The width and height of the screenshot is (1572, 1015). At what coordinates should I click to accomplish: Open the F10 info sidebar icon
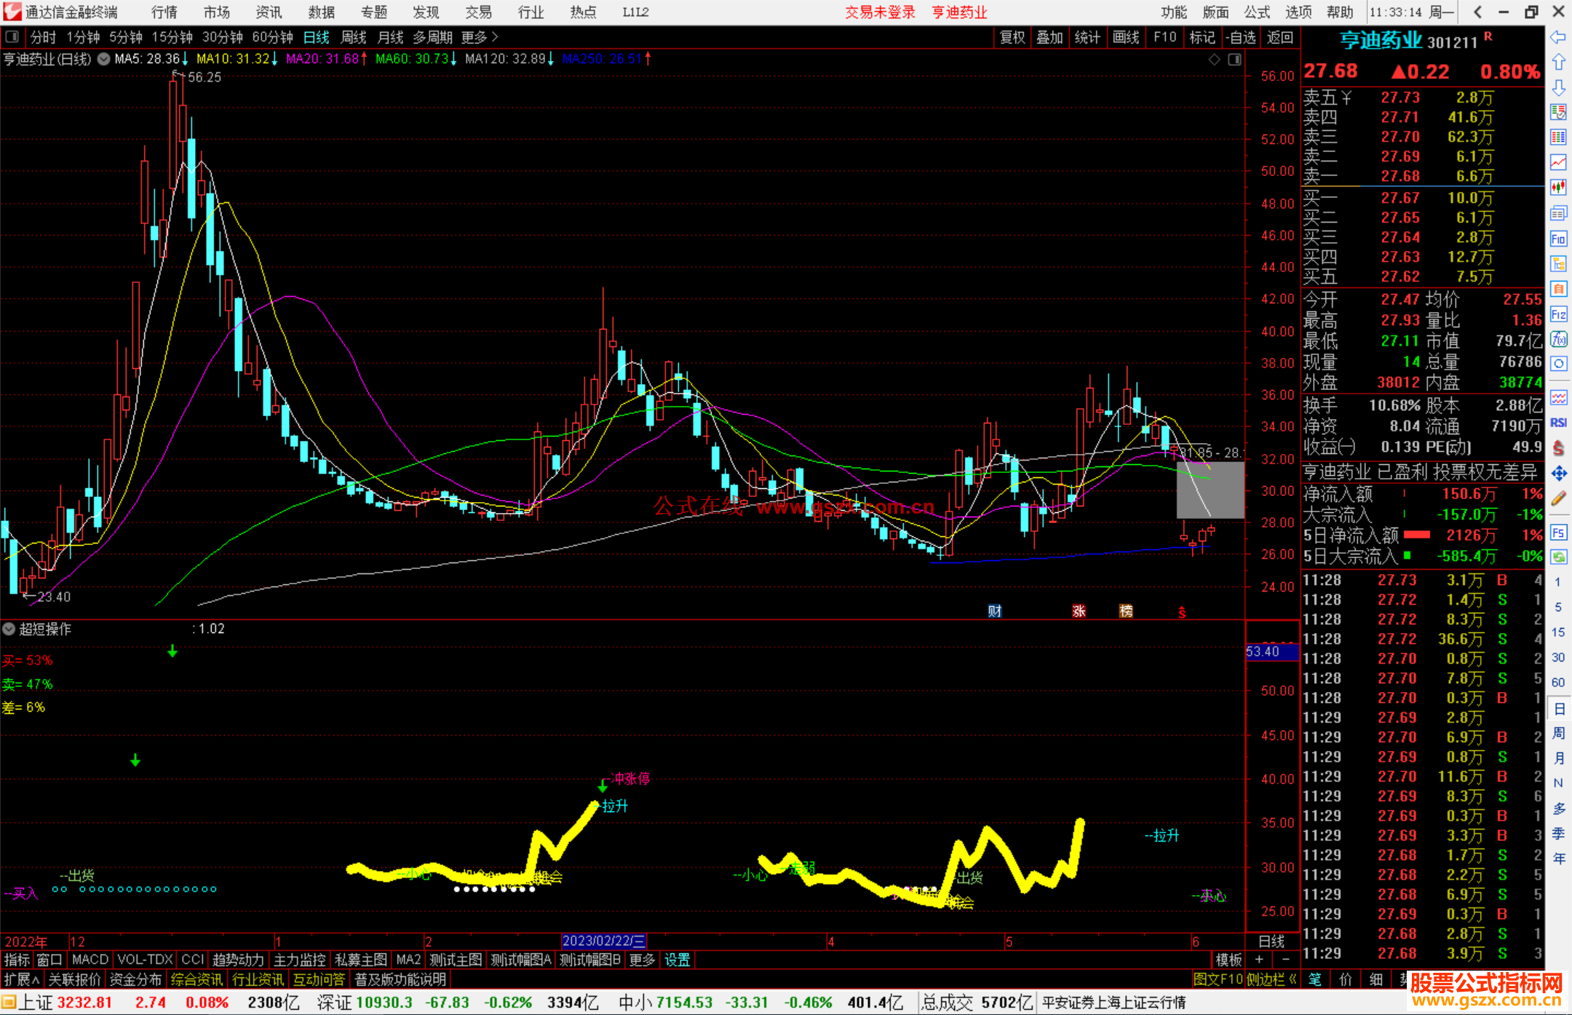pyautogui.click(x=1558, y=239)
